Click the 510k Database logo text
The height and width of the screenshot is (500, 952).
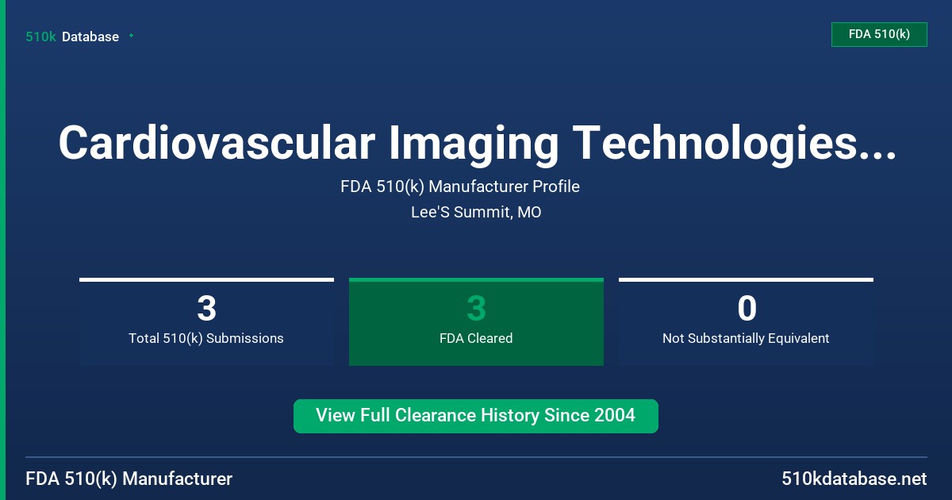72,37
